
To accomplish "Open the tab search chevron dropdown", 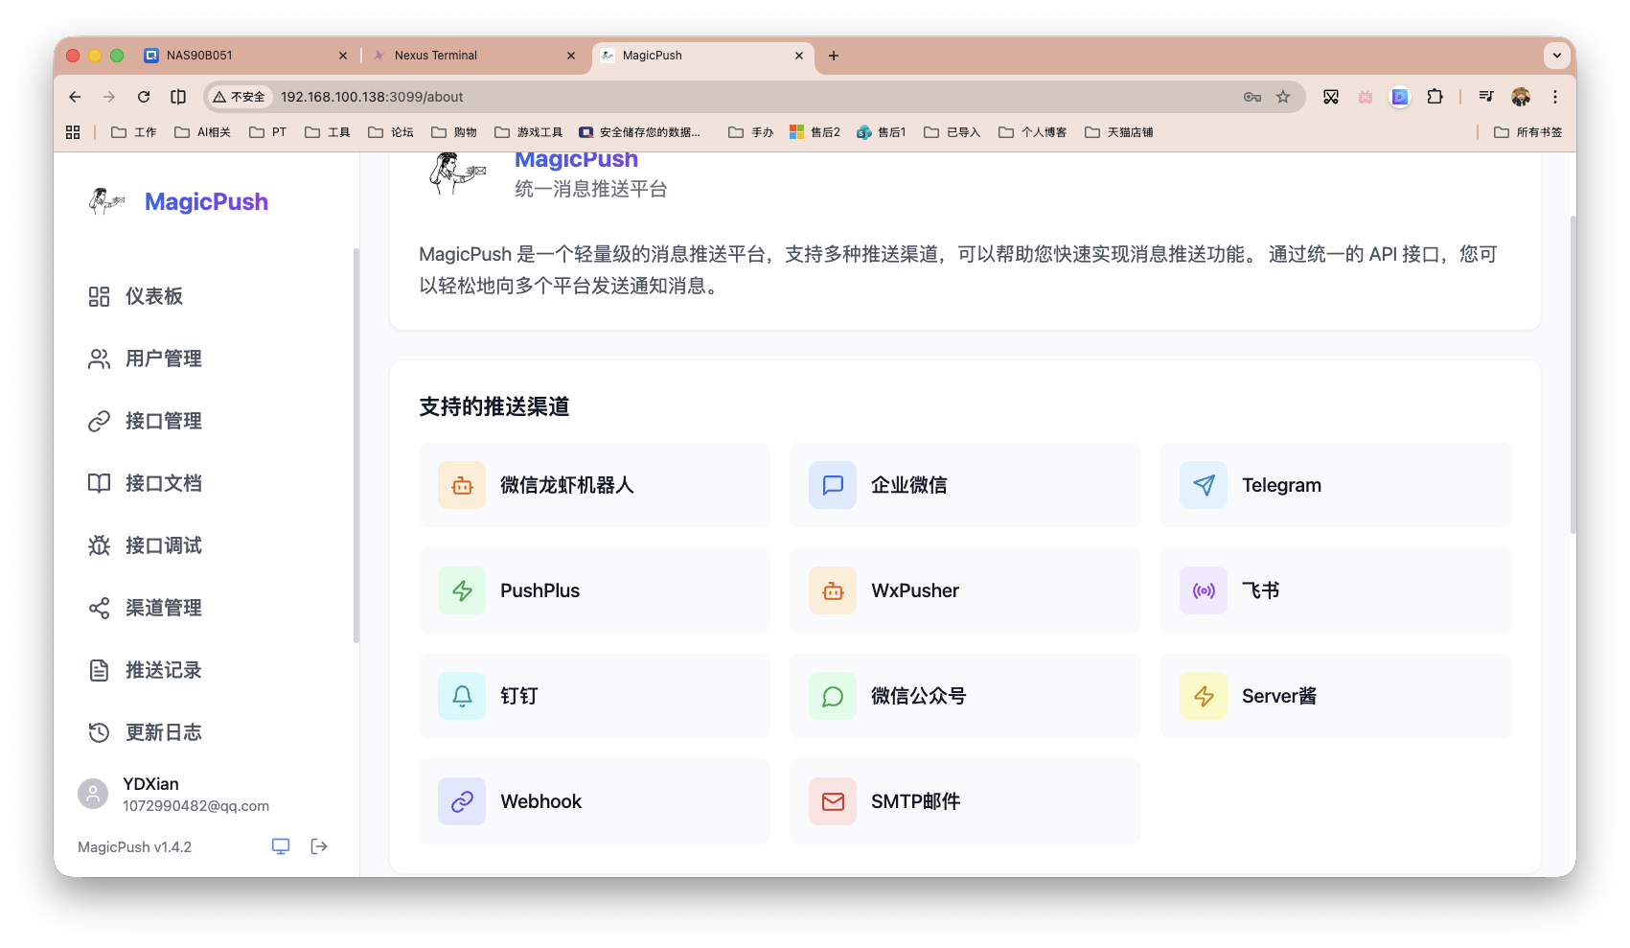I will point(1555,56).
